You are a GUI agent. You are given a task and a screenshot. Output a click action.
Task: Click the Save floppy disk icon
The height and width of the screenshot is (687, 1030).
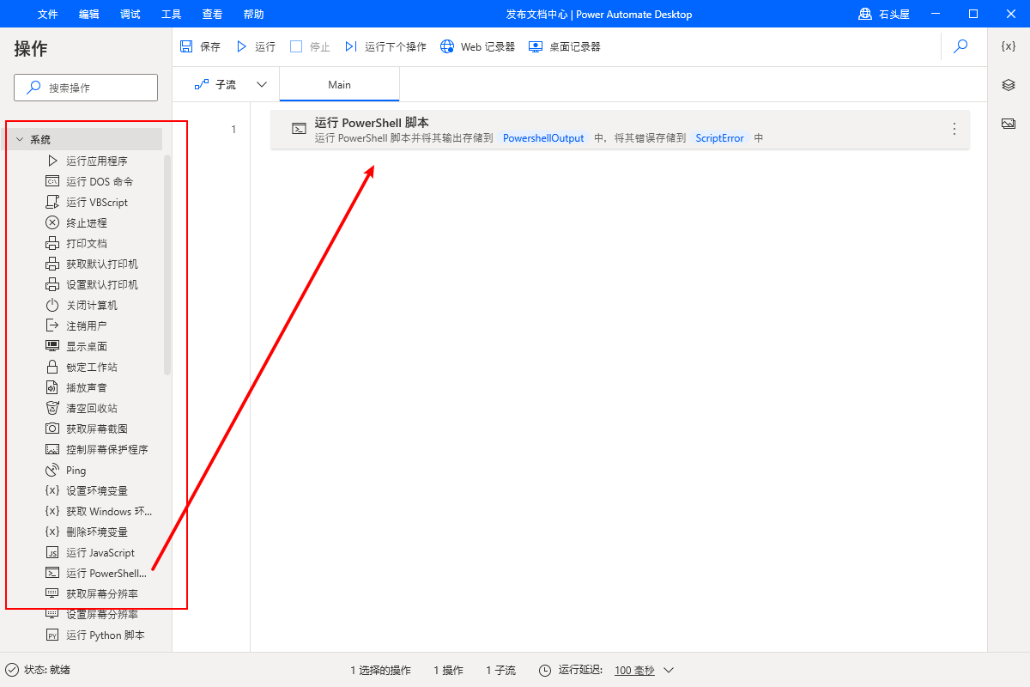click(186, 46)
